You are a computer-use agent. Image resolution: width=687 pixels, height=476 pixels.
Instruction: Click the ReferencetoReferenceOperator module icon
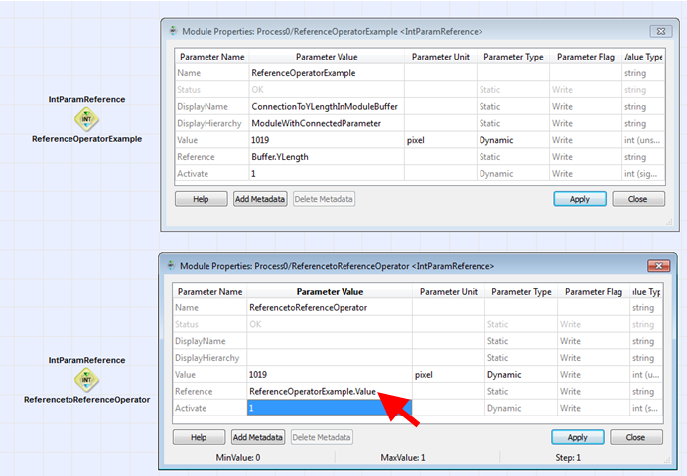coord(87,379)
